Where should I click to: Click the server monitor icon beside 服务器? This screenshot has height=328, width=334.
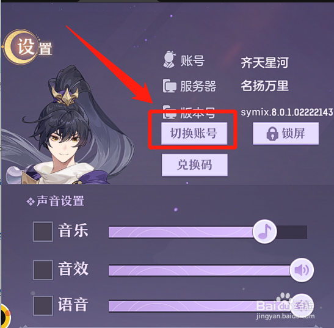170,86
